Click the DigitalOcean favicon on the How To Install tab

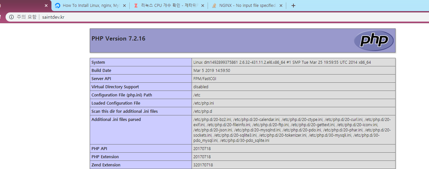58,6
